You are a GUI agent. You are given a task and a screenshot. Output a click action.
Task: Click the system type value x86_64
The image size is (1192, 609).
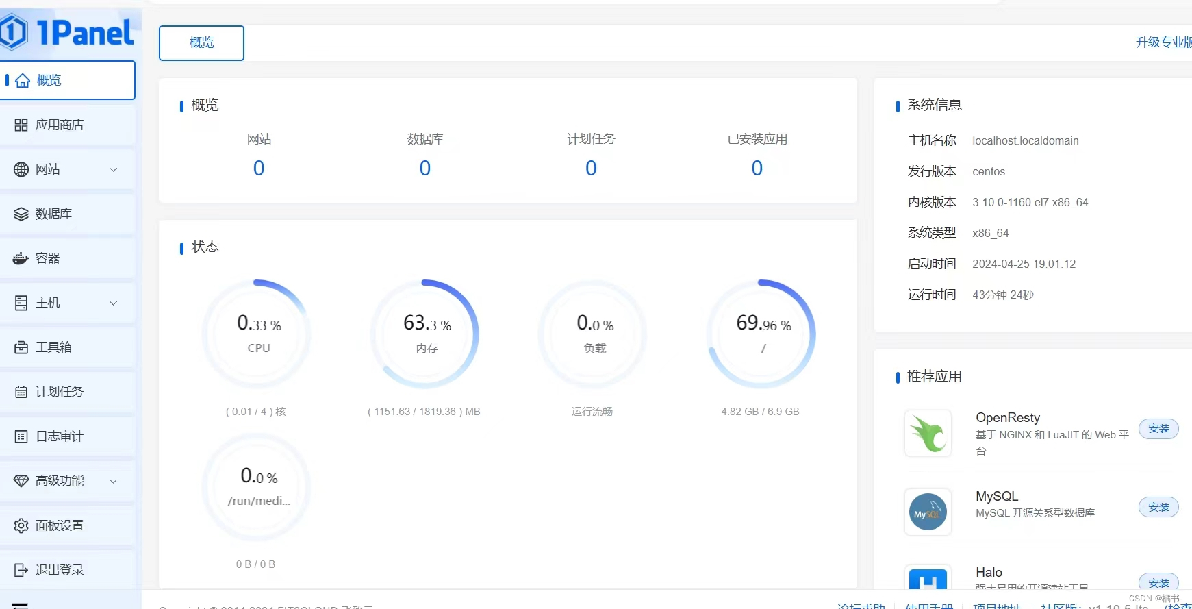991,233
